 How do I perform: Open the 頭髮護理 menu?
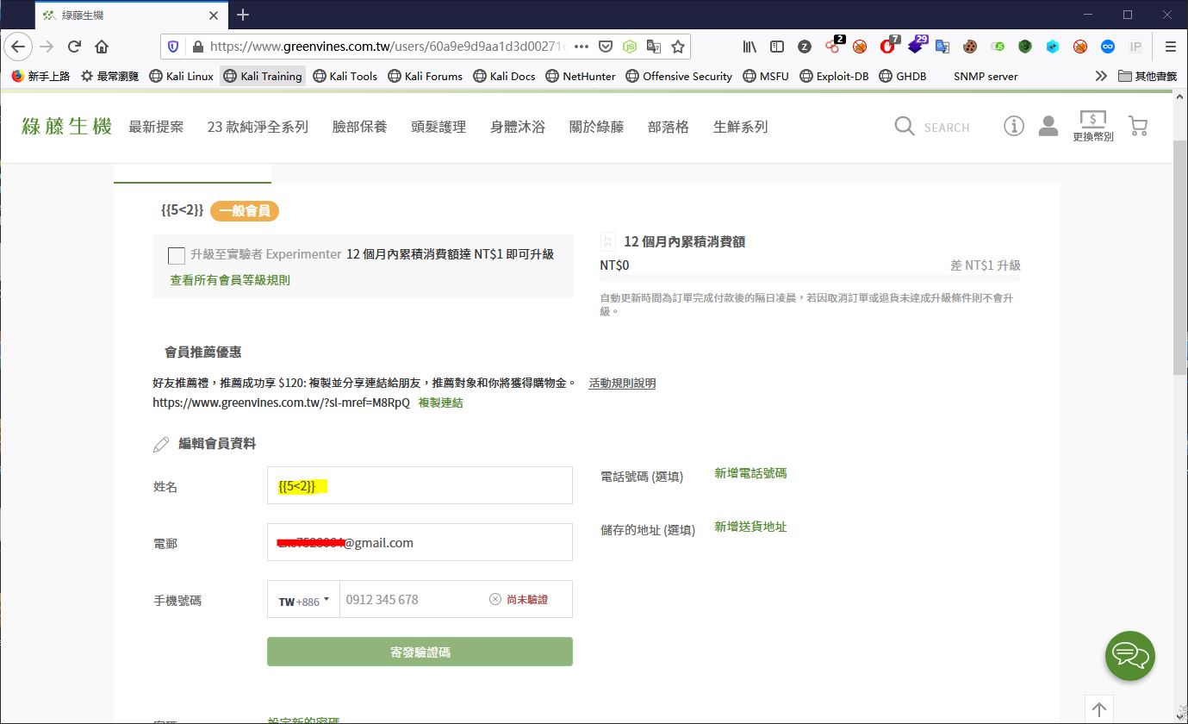tap(439, 127)
